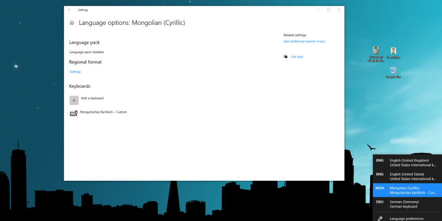The width and height of the screenshot is (442, 221).
Task: Click the Get help link
Action: [297, 56]
